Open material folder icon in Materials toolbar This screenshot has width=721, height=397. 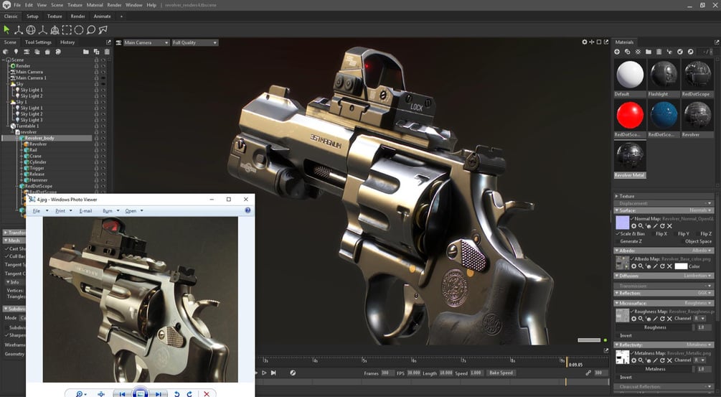(x=649, y=52)
